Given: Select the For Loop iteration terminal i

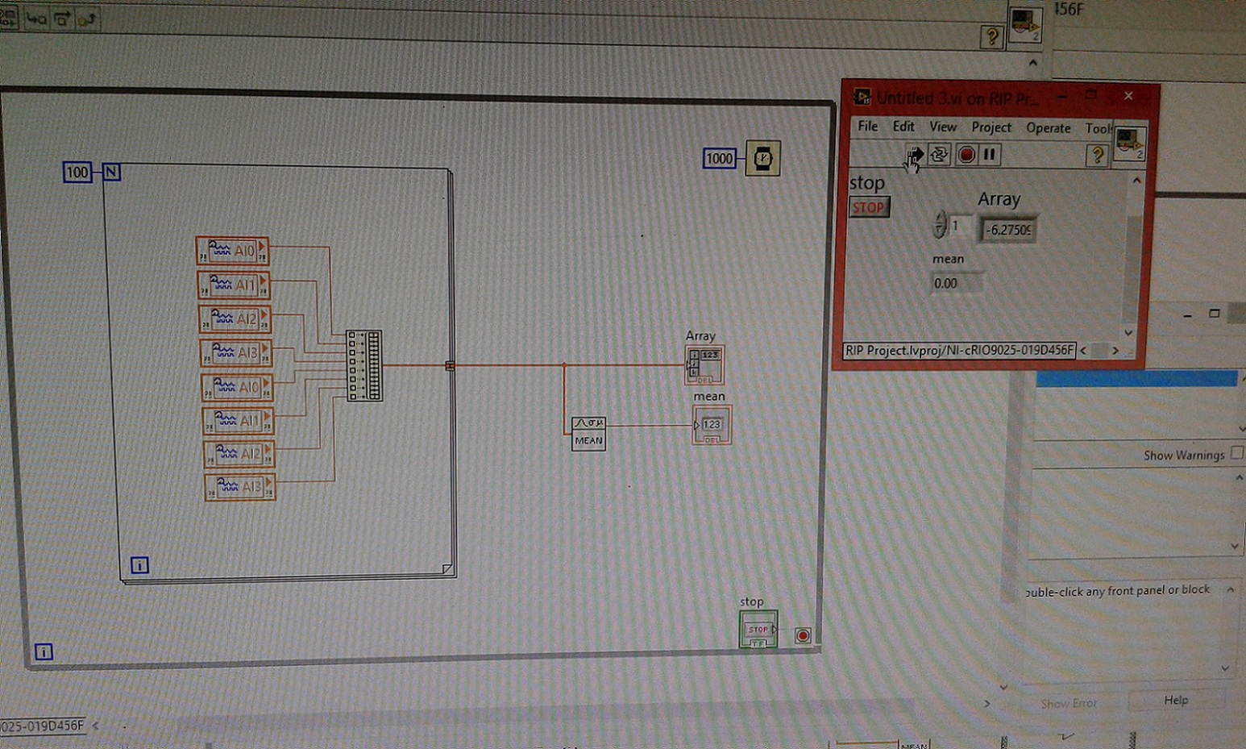Looking at the screenshot, I should click(x=139, y=565).
